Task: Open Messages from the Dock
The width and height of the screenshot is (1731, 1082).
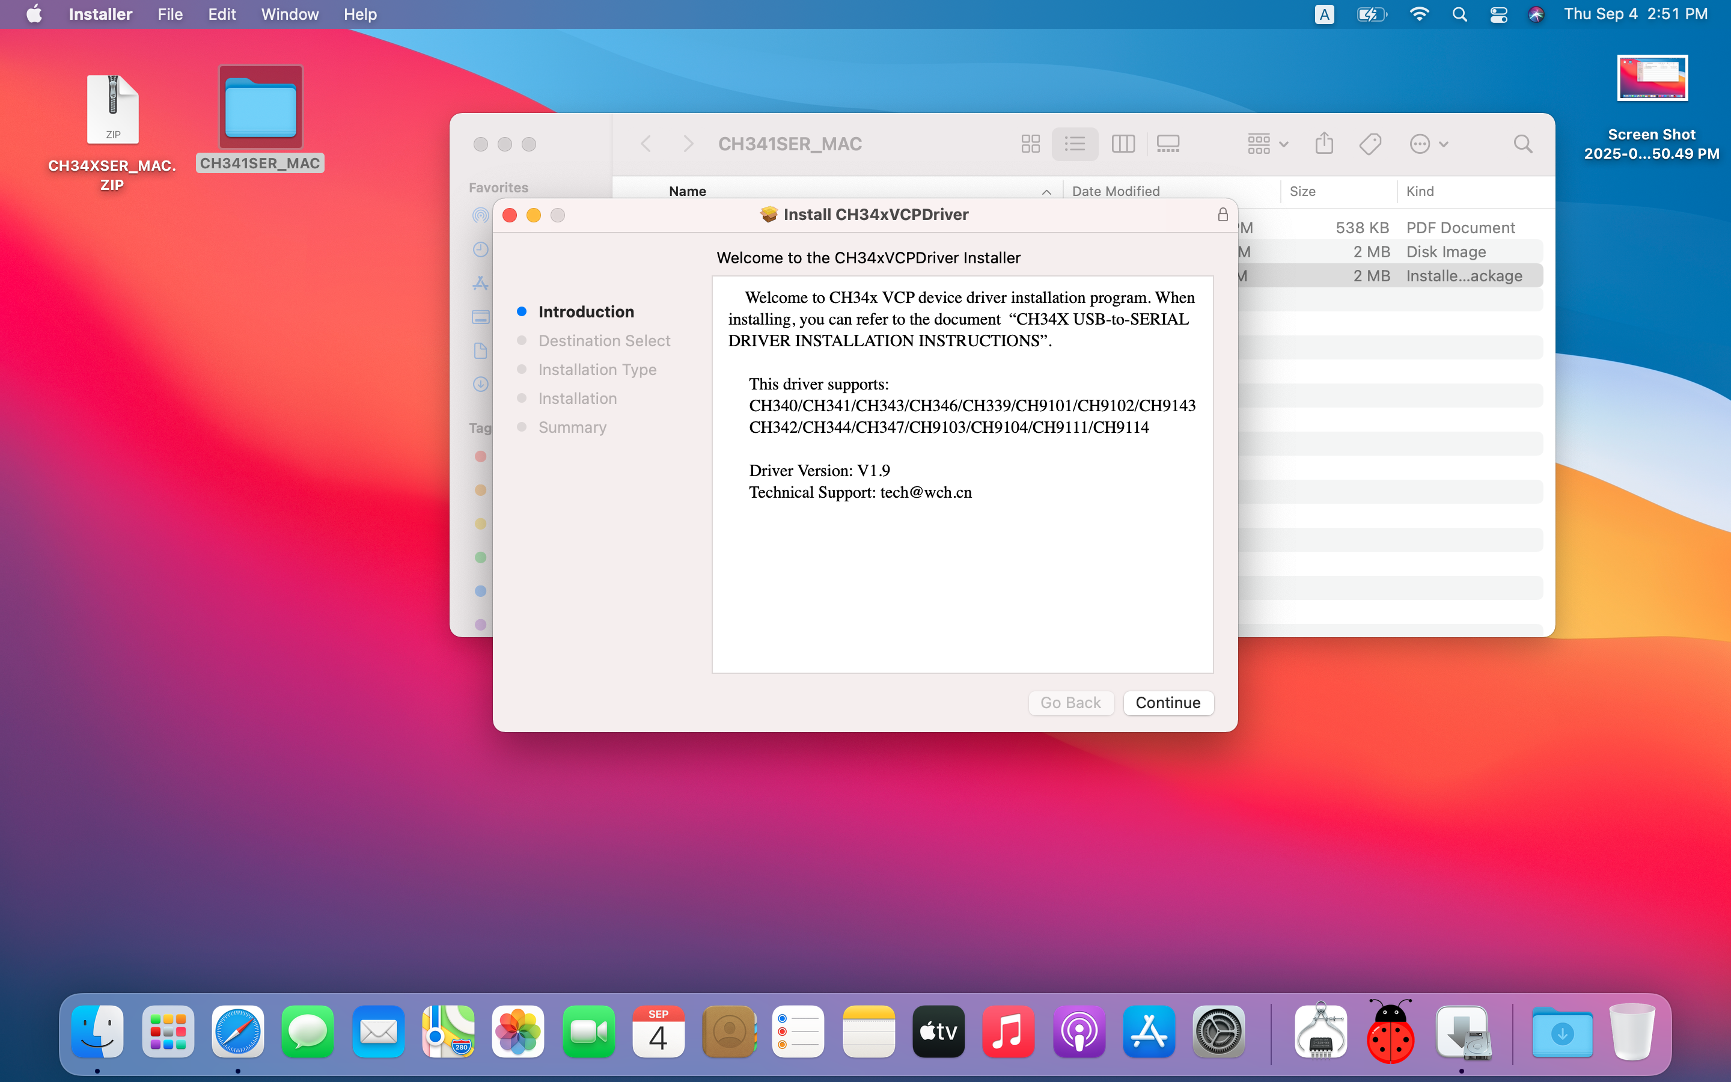Action: [x=308, y=1031]
